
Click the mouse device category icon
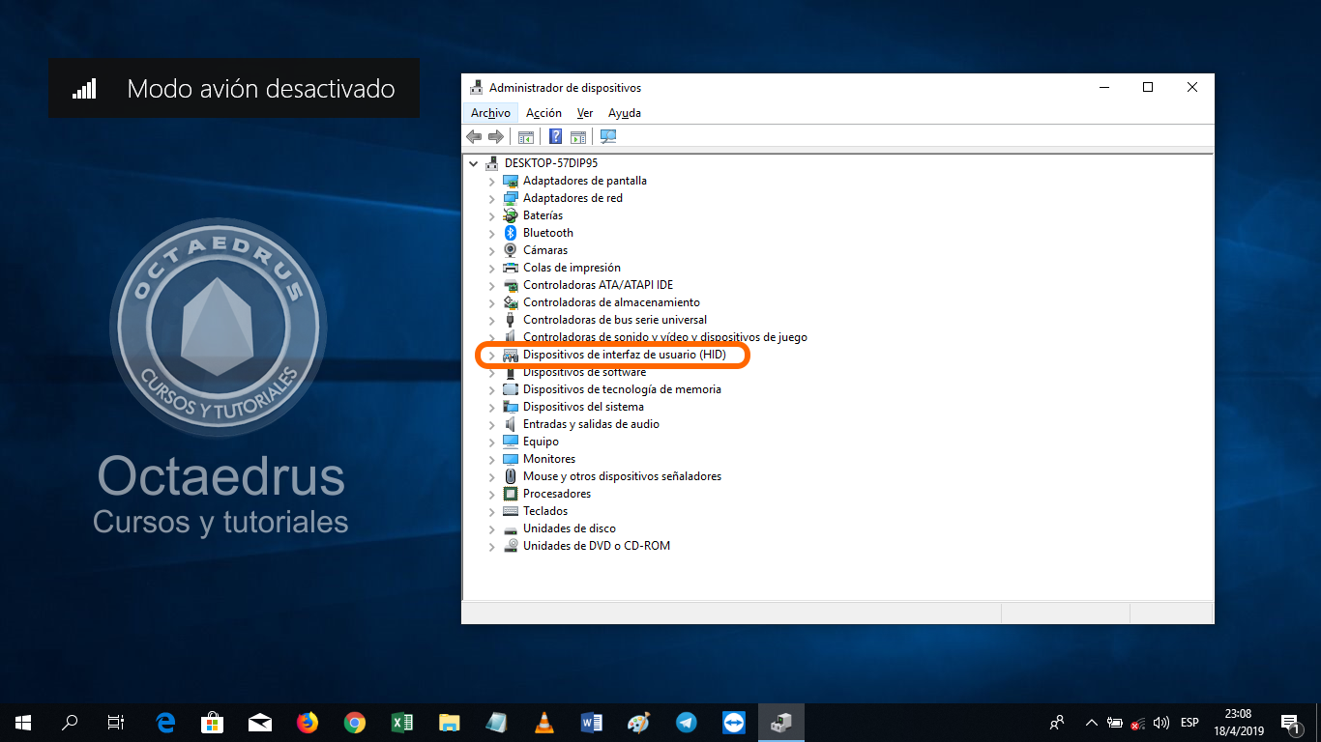point(511,476)
